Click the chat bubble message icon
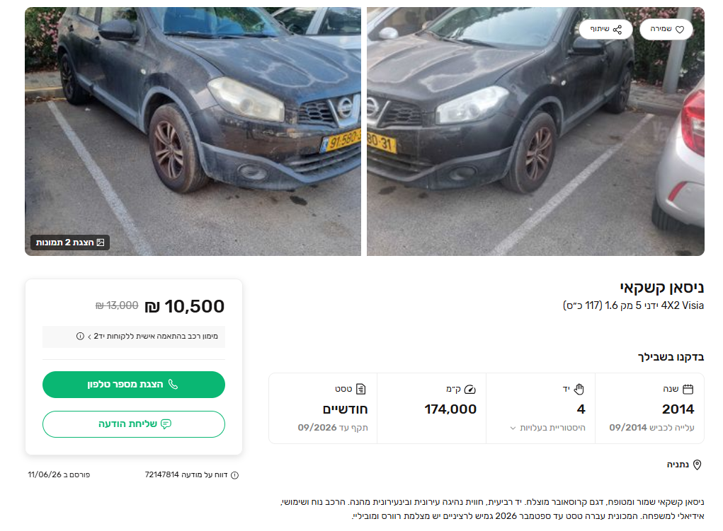Image resolution: width=723 pixels, height=531 pixels. 166,424
